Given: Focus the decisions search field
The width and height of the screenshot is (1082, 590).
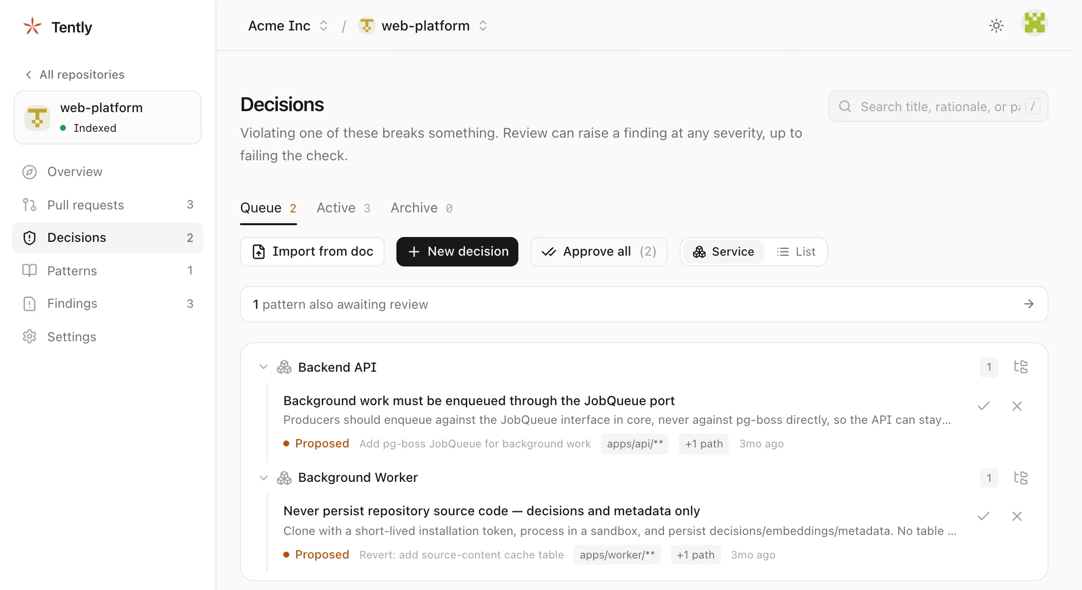Looking at the screenshot, I should pos(938,106).
